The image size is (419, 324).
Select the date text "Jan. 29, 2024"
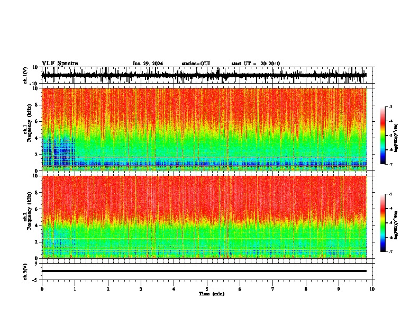(x=148, y=64)
